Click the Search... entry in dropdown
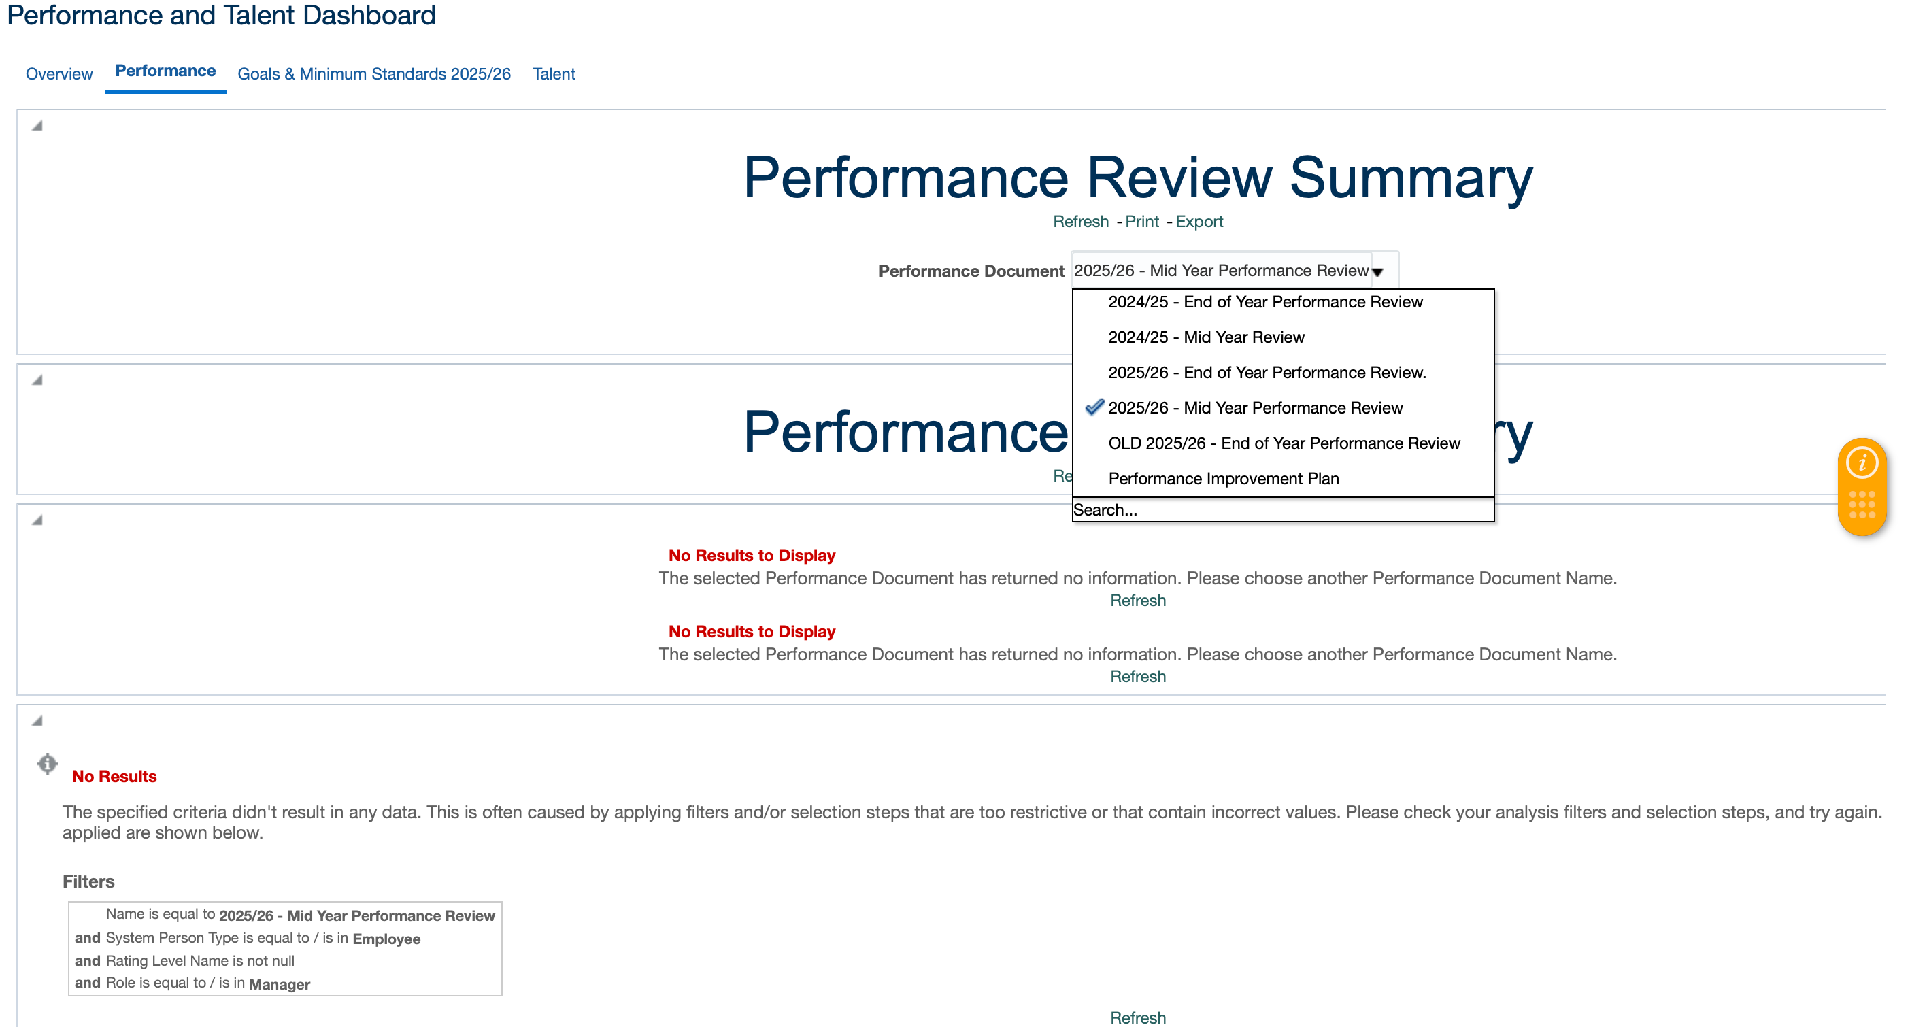The height and width of the screenshot is (1027, 1910). [x=1283, y=510]
